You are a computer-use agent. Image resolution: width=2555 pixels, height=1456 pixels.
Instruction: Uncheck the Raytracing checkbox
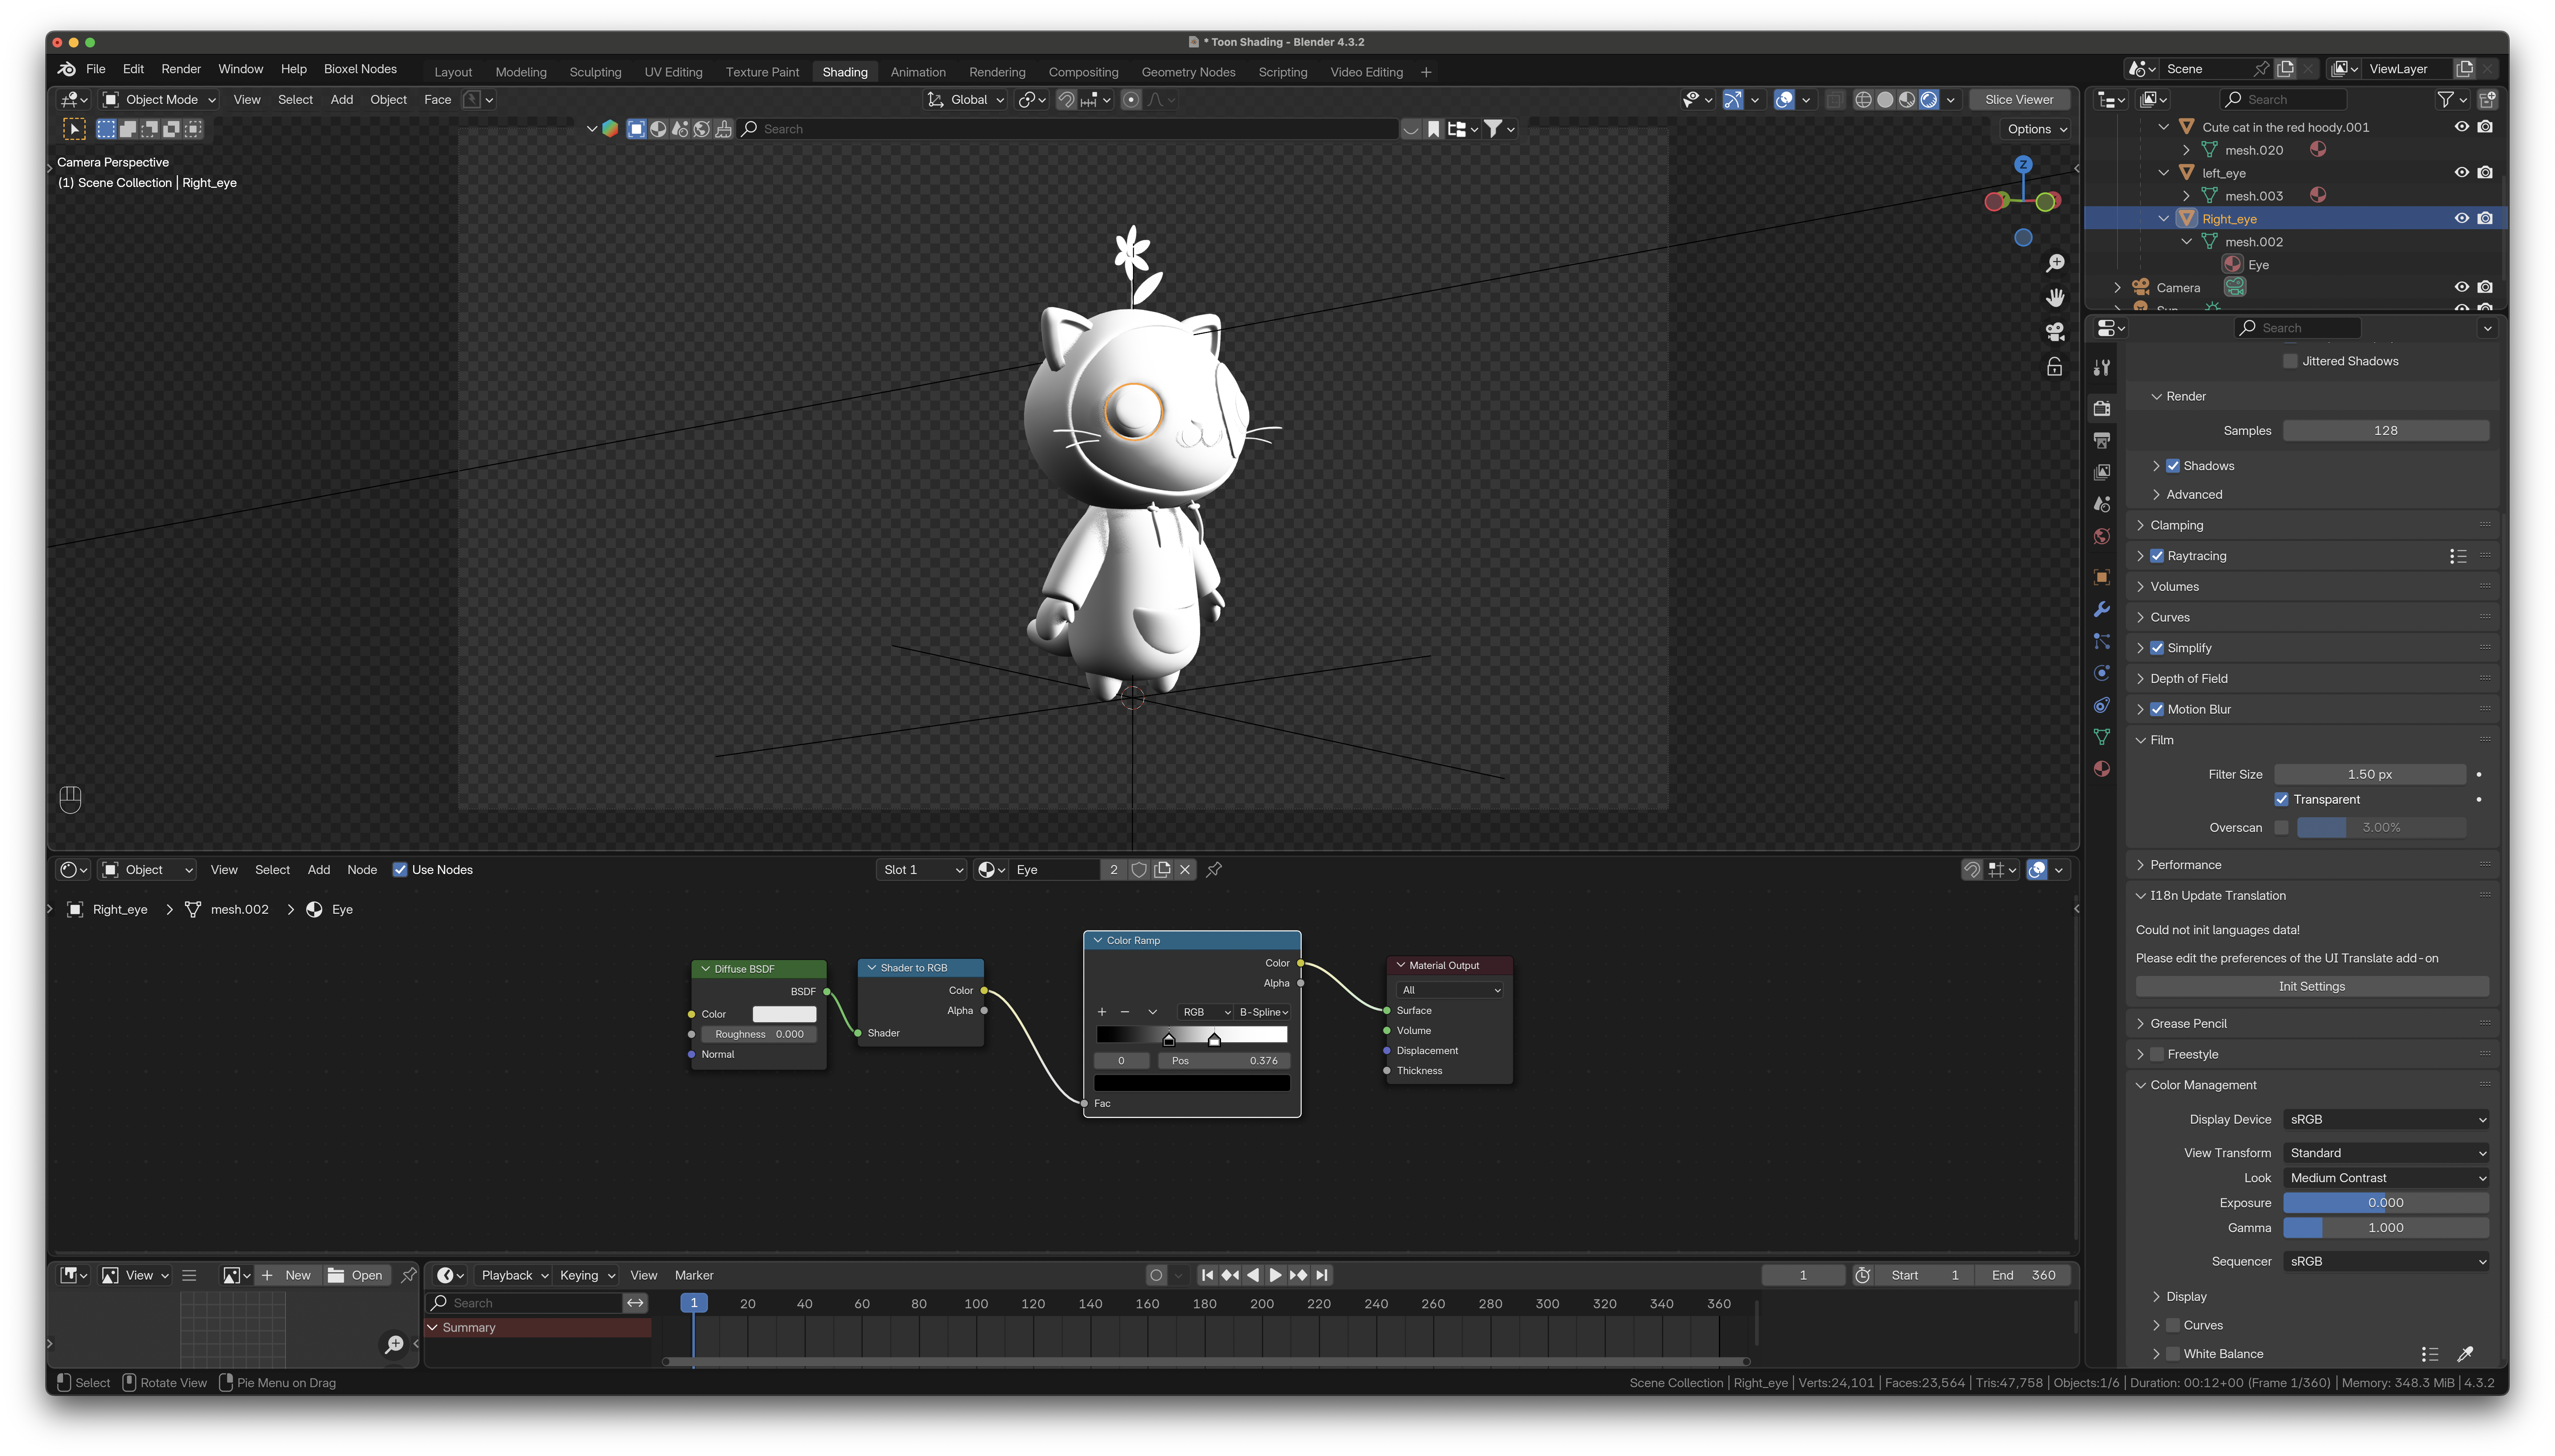point(2157,556)
